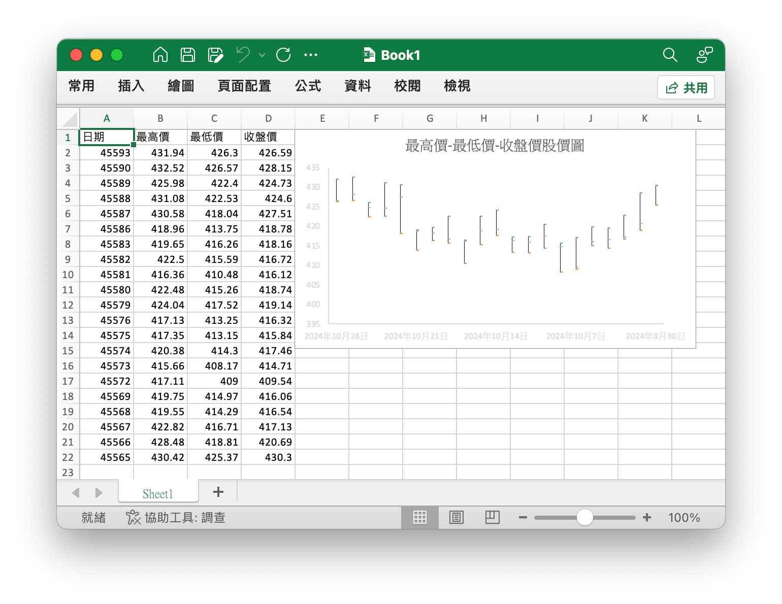Select header cell 最低價

point(214,137)
